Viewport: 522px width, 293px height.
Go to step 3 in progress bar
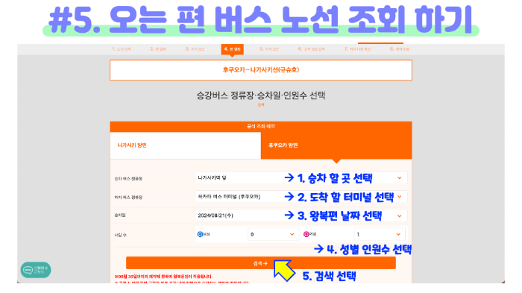(x=195, y=49)
